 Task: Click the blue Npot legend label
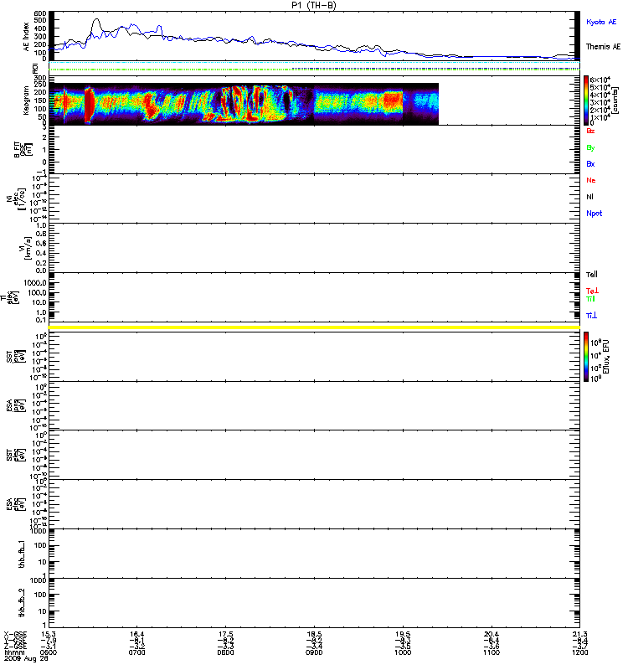click(x=594, y=213)
